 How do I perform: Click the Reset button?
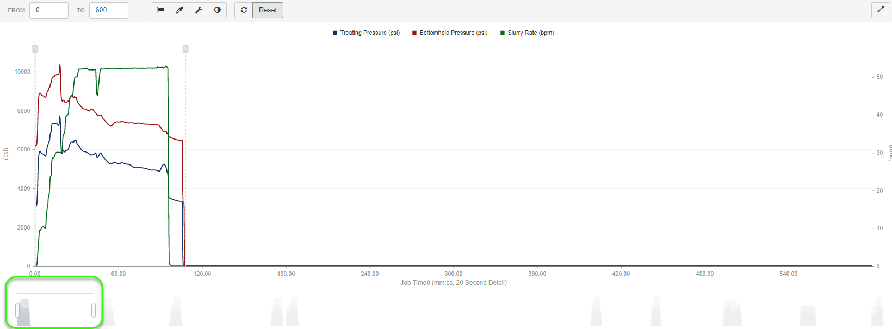268,10
